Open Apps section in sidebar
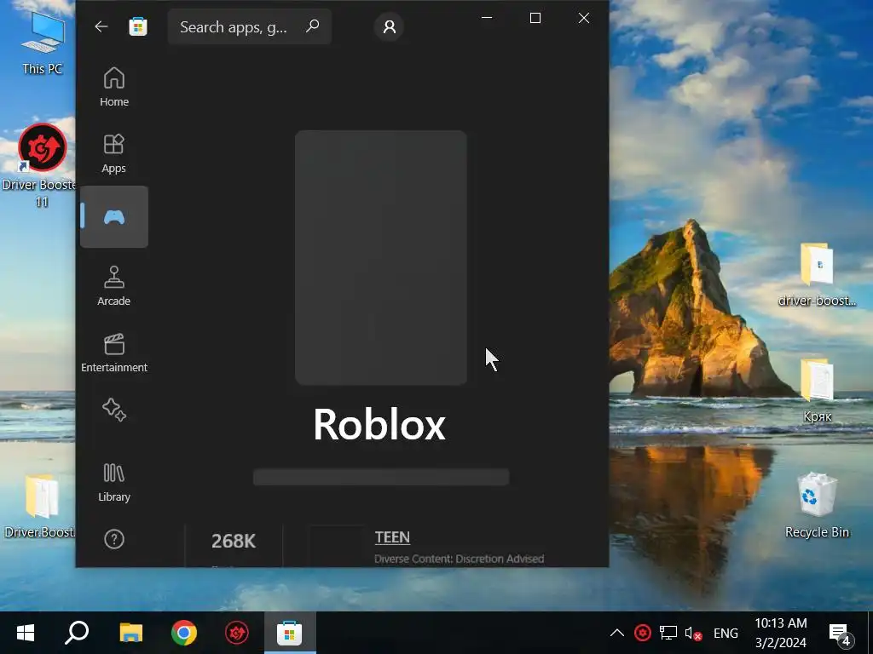Image resolution: width=873 pixels, height=654 pixels. (114, 153)
